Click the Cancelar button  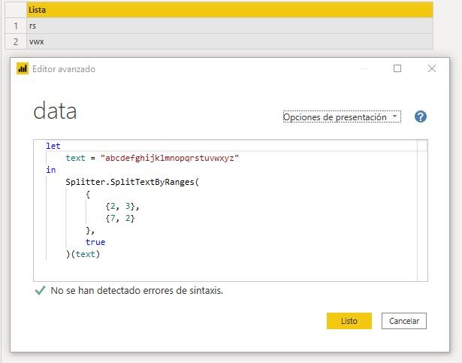(404, 321)
